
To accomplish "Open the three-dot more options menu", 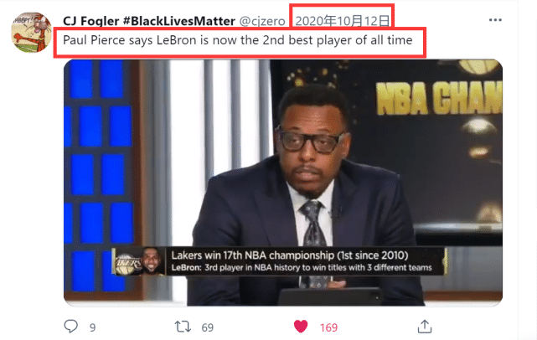I will (495, 20).
